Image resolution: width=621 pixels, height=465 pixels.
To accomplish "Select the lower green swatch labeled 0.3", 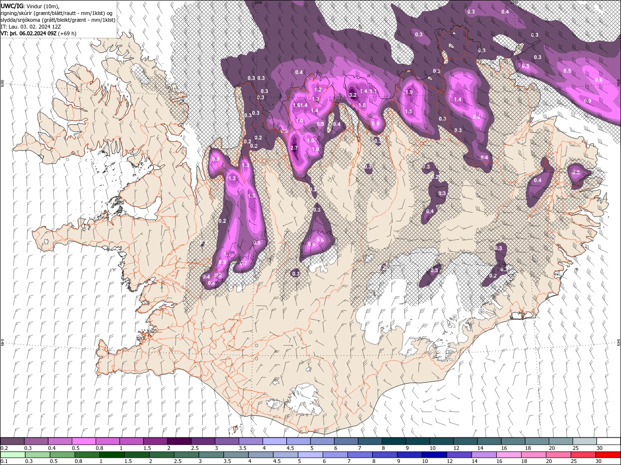I will click(37, 455).
